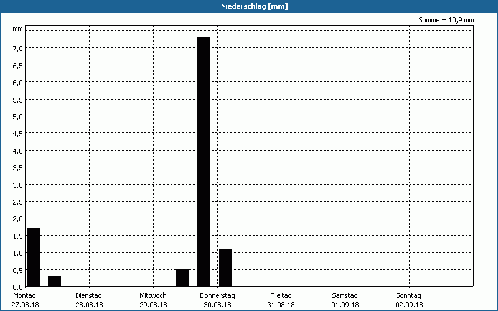Viewport: 498px width, 311px height.
Task: Click the Mittwoch day label
Action: (153, 296)
